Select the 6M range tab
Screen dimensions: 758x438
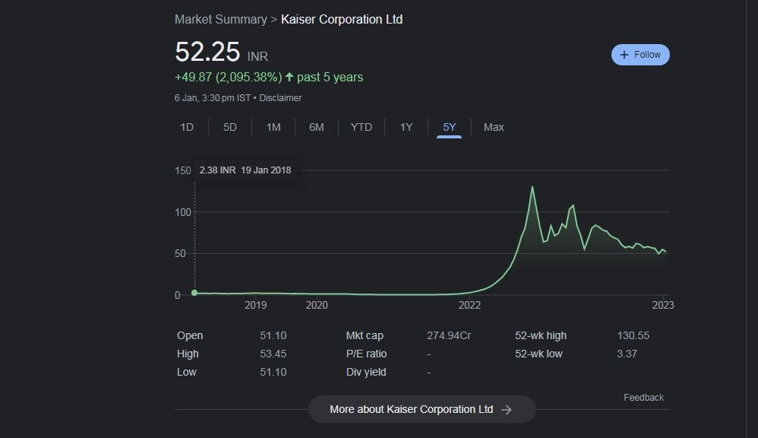[317, 127]
